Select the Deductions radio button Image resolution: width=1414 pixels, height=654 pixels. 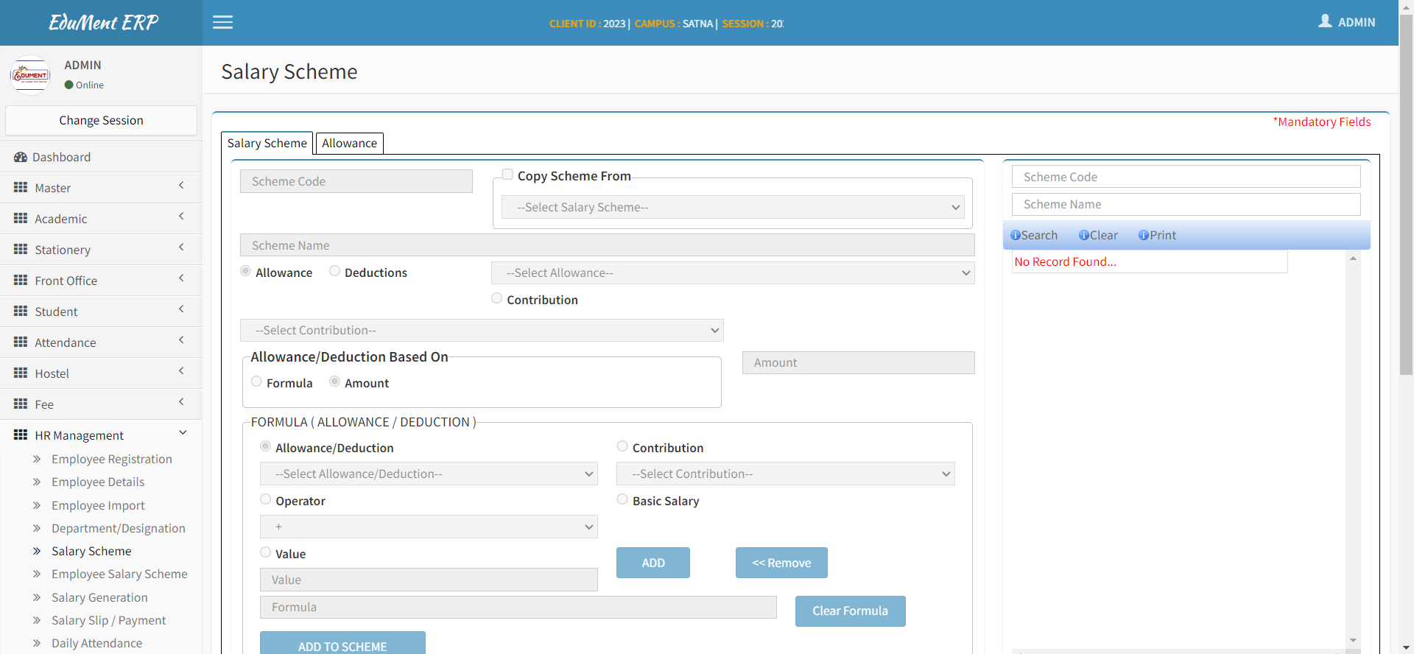[335, 271]
